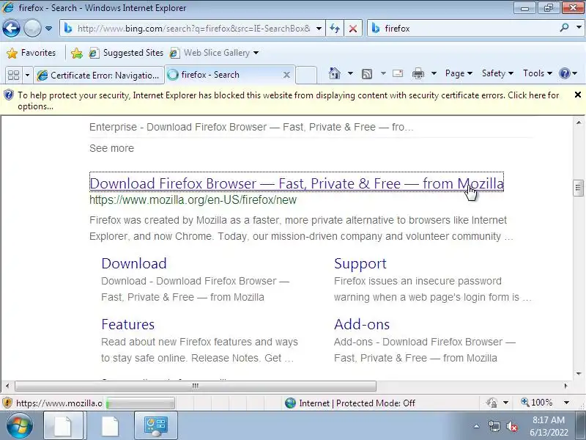Open the search provider dropdown arrow
Screen dimensions: 586x440
579,28
